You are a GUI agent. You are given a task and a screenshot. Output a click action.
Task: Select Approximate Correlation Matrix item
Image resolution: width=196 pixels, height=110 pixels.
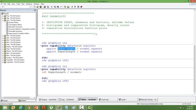19,34
